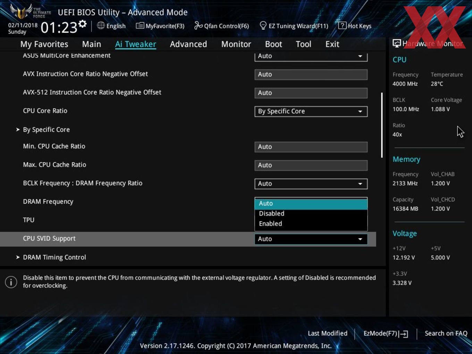Switch to the Main tab
The width and height of the screenshot is (472, 354).
tap(92, 44)
